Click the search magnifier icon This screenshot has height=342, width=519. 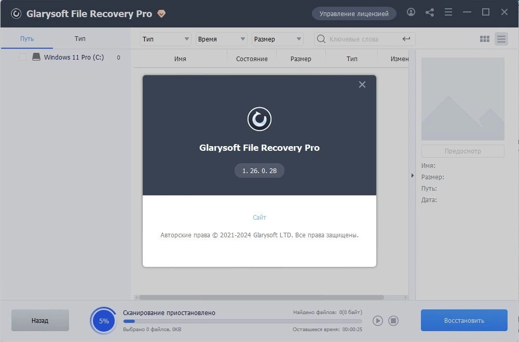[321, 39]
